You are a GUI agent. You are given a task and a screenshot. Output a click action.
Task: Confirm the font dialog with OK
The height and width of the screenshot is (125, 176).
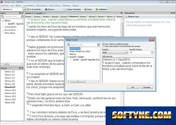point(133,87)
